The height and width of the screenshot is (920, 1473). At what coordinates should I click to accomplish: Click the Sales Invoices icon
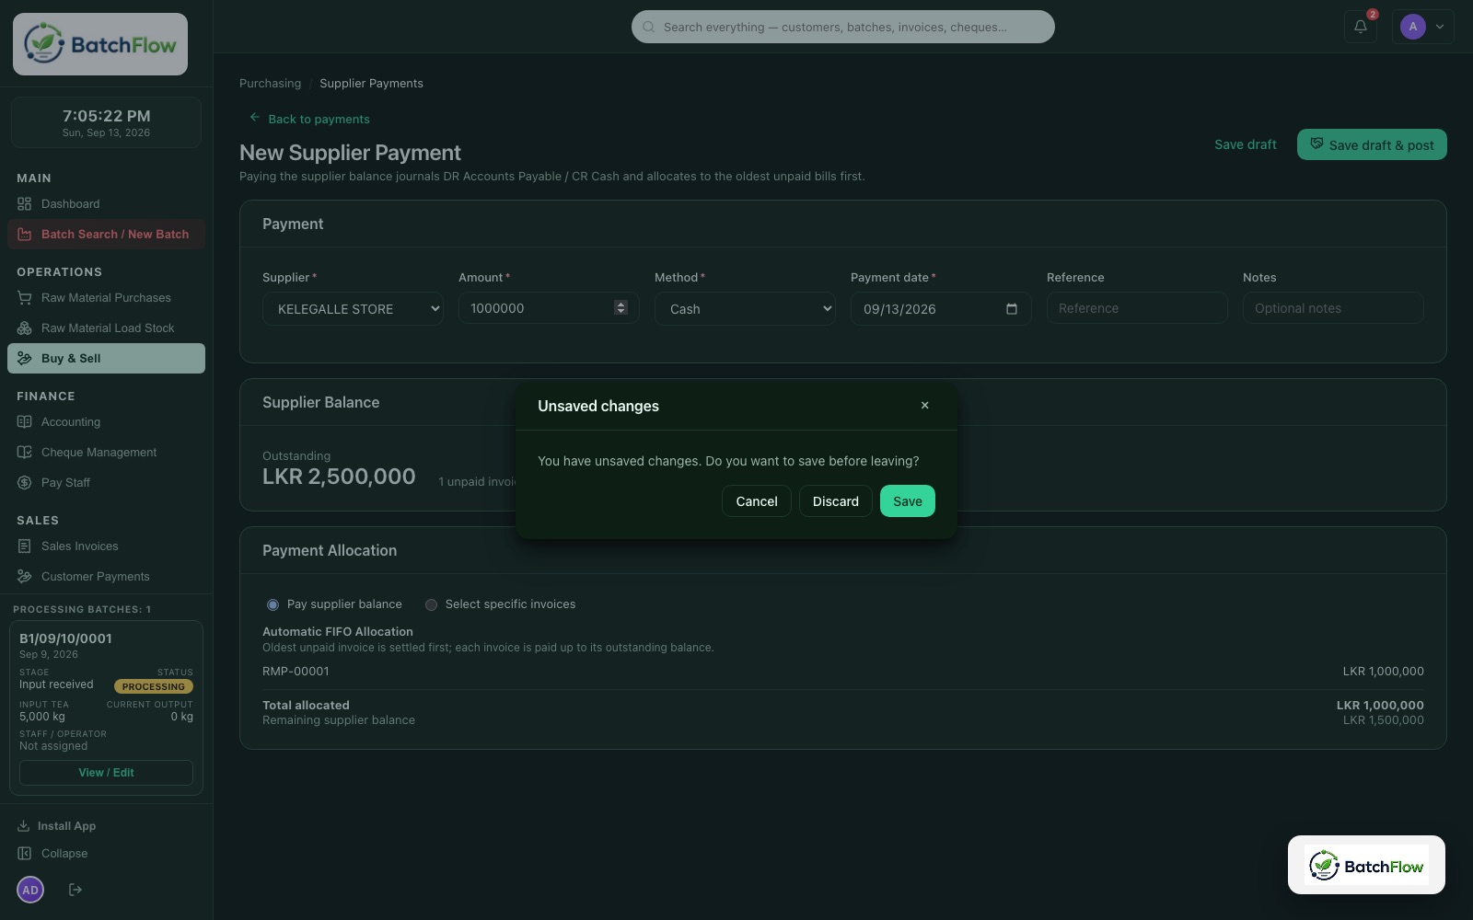(x=25, y=546)
